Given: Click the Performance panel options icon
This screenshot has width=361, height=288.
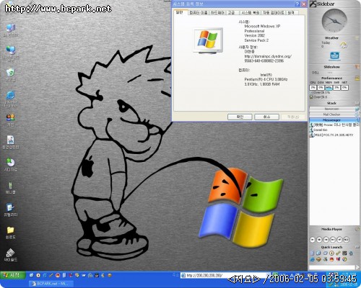Looking at the screenshot, I should 357,78.
